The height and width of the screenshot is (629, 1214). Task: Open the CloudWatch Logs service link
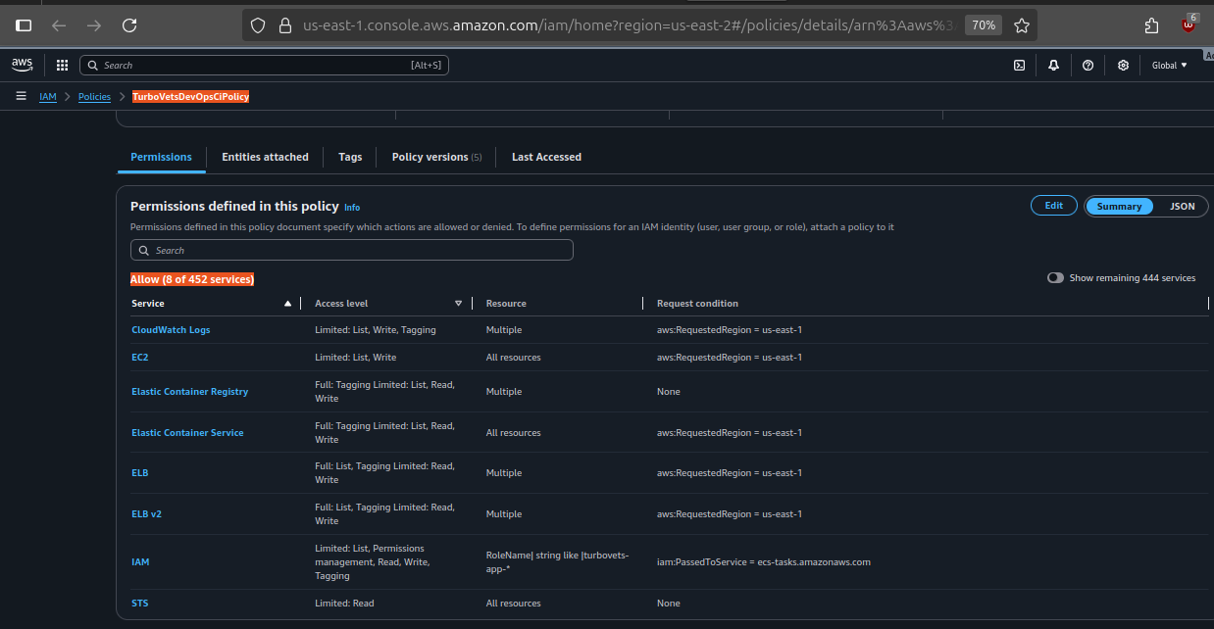coord(171,329)
